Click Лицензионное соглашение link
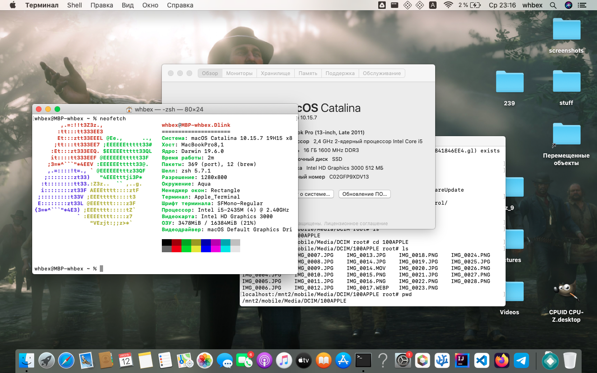 356,223
